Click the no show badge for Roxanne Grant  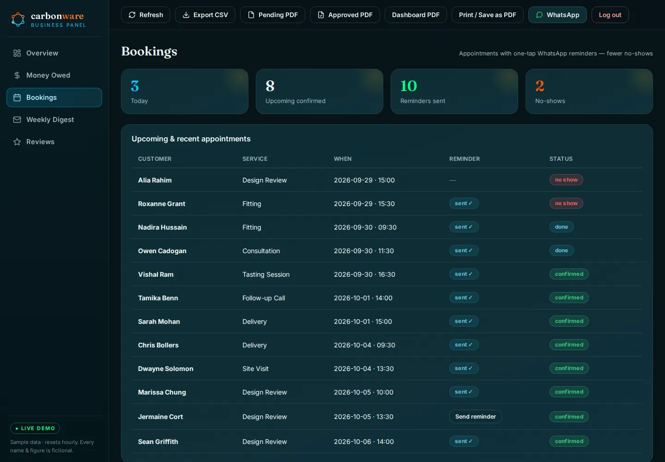coord(566,203)
